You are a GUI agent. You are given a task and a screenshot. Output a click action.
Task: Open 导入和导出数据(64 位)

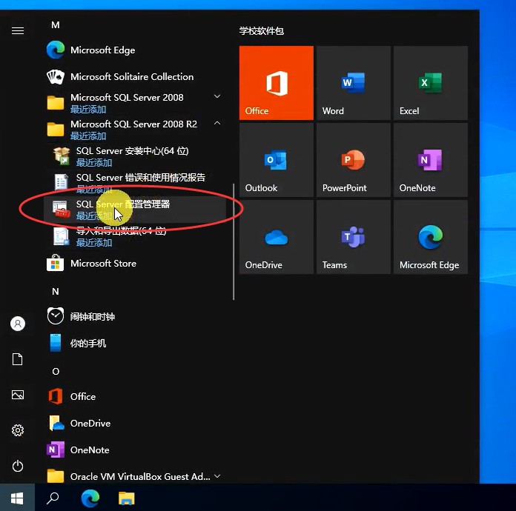pyautogui.click(x=135, y=236)
